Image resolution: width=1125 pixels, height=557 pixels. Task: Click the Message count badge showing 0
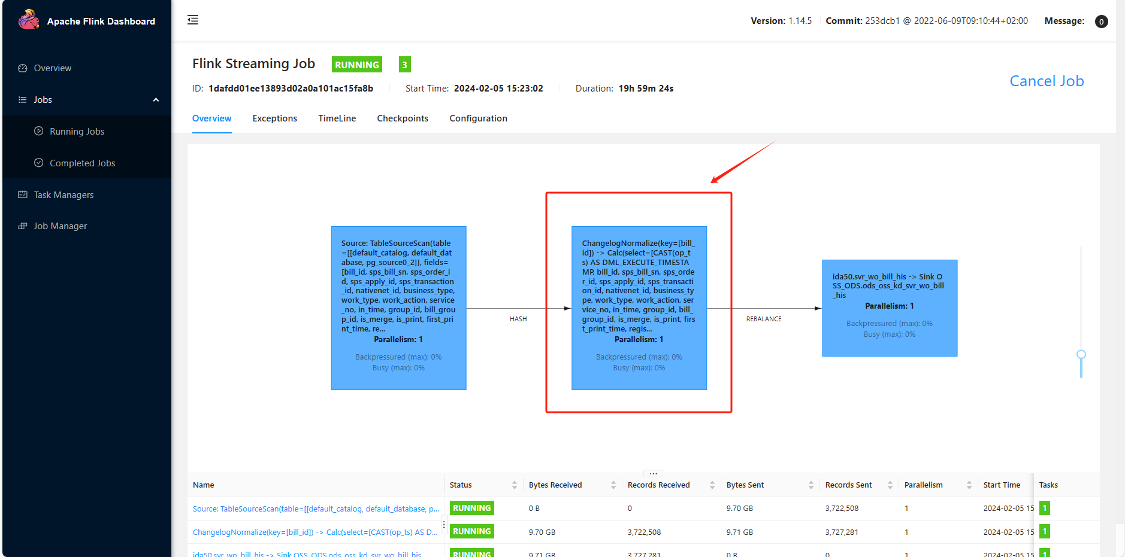pyautogui.click(x=1101, y=22)
